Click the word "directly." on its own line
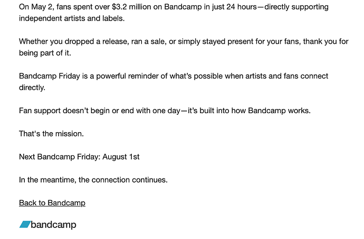 32,87
